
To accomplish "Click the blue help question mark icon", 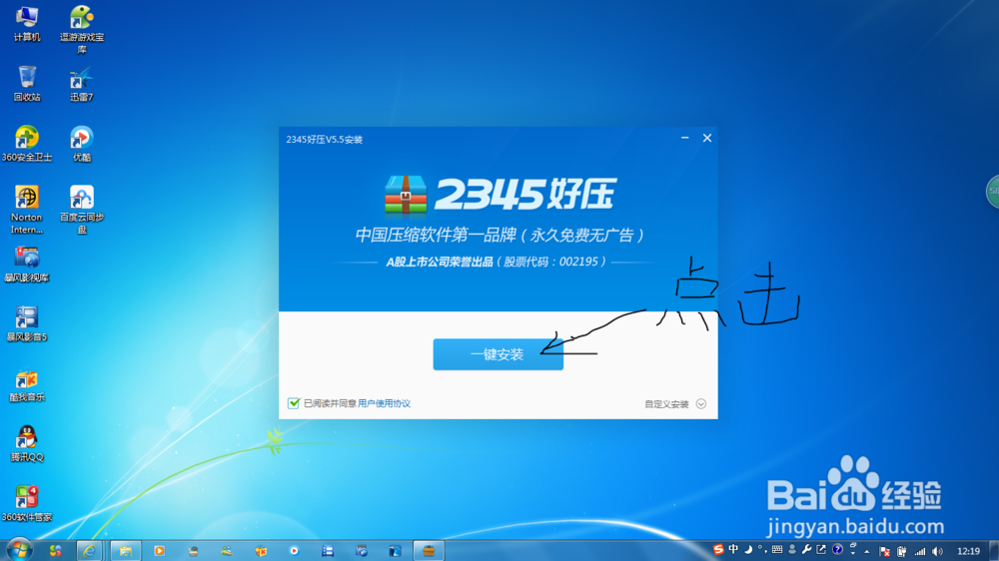I will click(837, 550).
